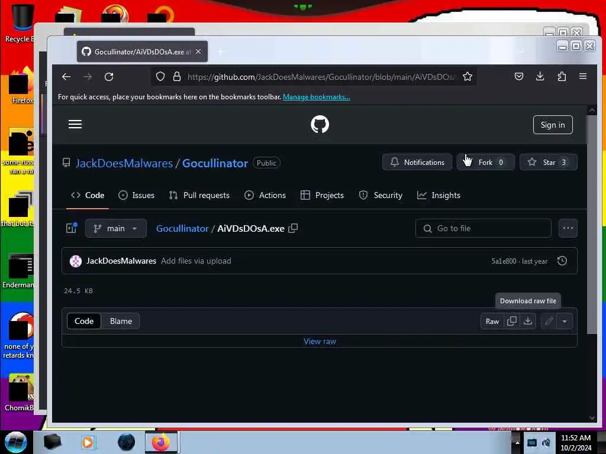Image resolution: width=606 pixels, height=454 pixels.
Task: Open GitHub's hamburger navigation menu
Action: click(75, 124)
